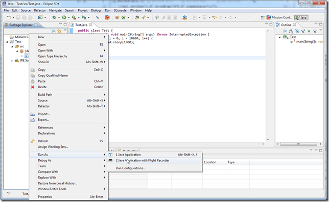Minimize the Outline view panel
This screenshot has height=202, width=329.
pyautogui.click(x=316, y=24)
